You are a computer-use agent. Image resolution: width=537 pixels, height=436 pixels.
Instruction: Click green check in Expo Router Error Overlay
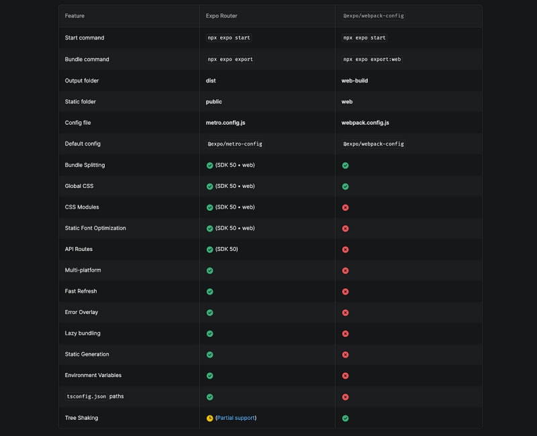[210, 313]
